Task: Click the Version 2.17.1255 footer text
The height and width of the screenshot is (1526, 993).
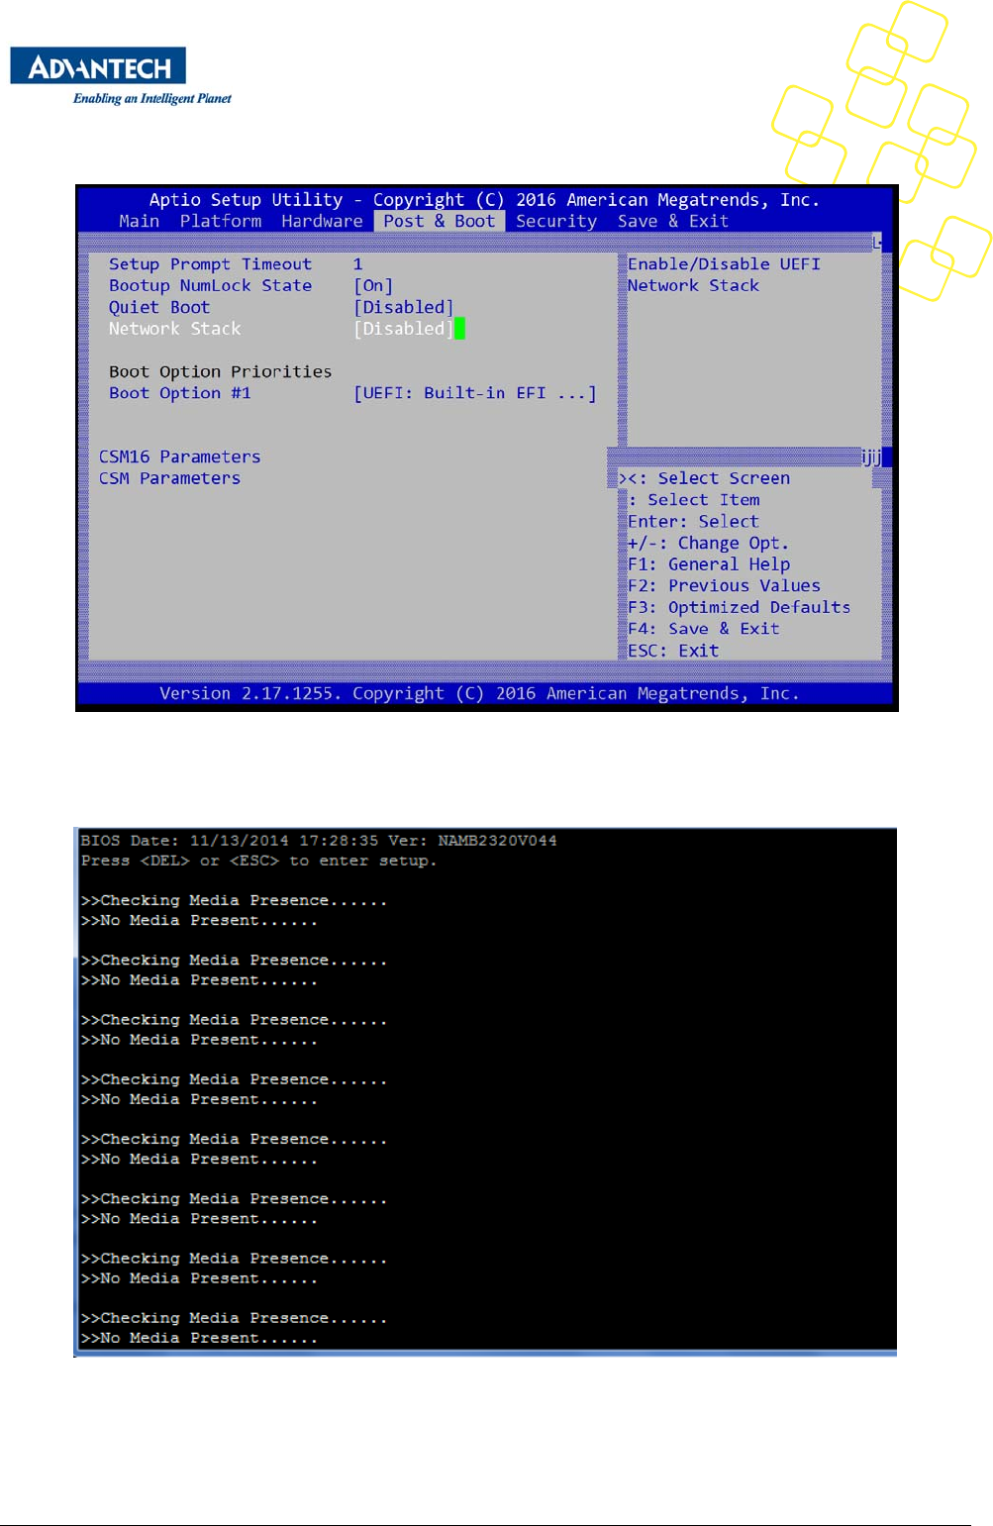Action: pos(479,693)
